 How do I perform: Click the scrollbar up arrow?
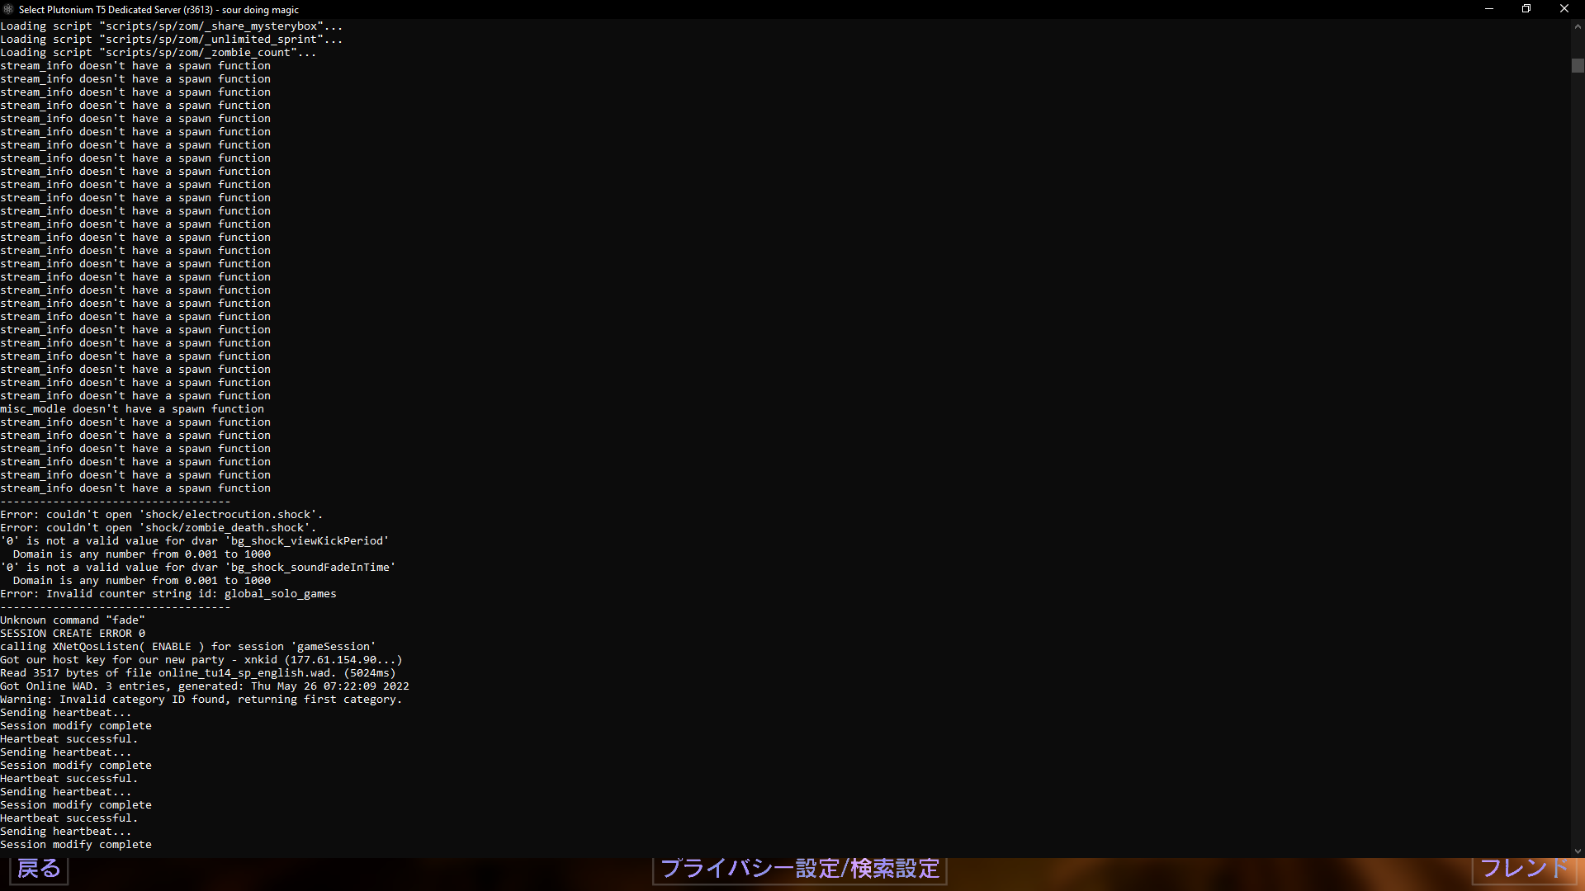[1578, 26]
